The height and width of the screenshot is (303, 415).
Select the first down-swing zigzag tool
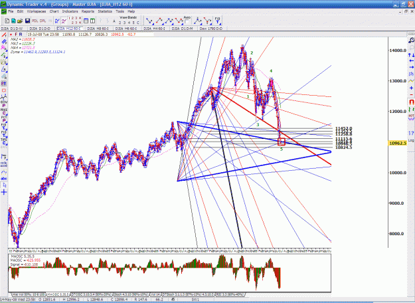(149, 21)
